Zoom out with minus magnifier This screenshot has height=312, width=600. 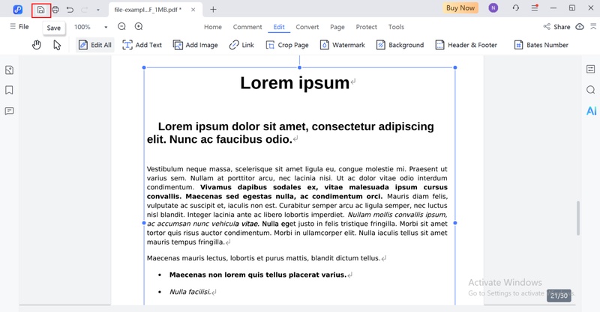pos(121,27)
